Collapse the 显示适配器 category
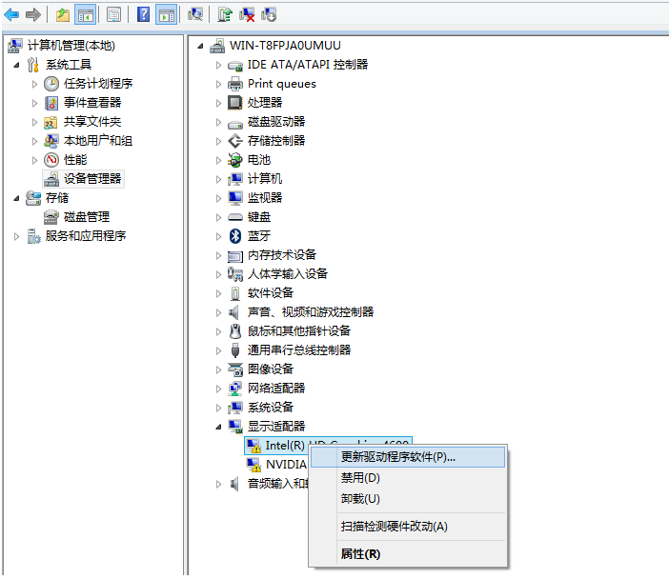 [218, 426]
